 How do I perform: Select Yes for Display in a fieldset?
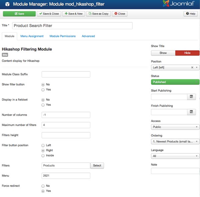pos(43,105)
